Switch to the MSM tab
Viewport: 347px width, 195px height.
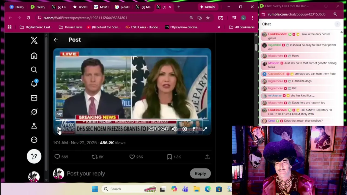pyautogui.click(x=101, y=7)
